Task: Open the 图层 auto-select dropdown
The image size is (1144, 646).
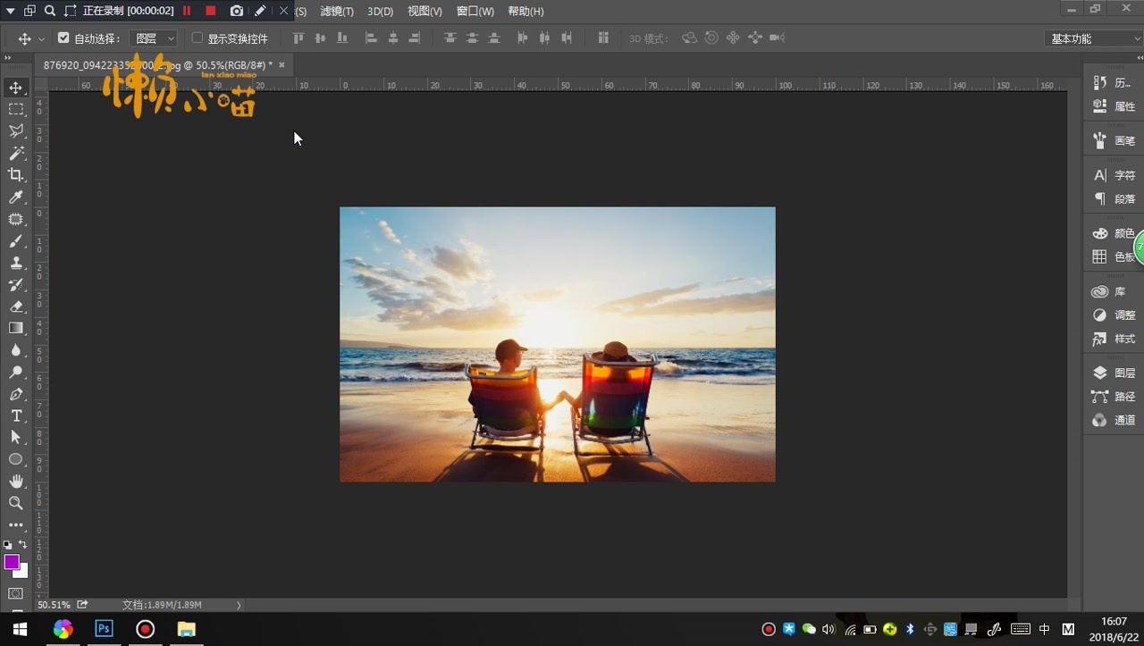Action: click(154, 38)
